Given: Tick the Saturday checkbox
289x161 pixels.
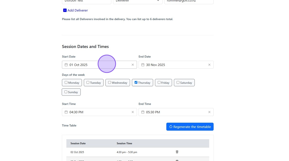Looking at the screenshot, I should click(x=178, y=83).
